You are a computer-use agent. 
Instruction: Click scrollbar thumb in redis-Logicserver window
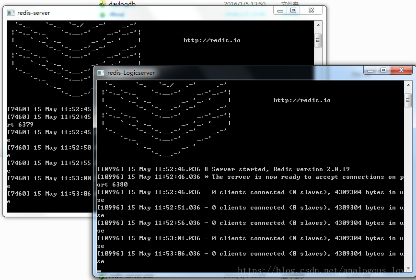pyautogui.click(x=408, y=100)
